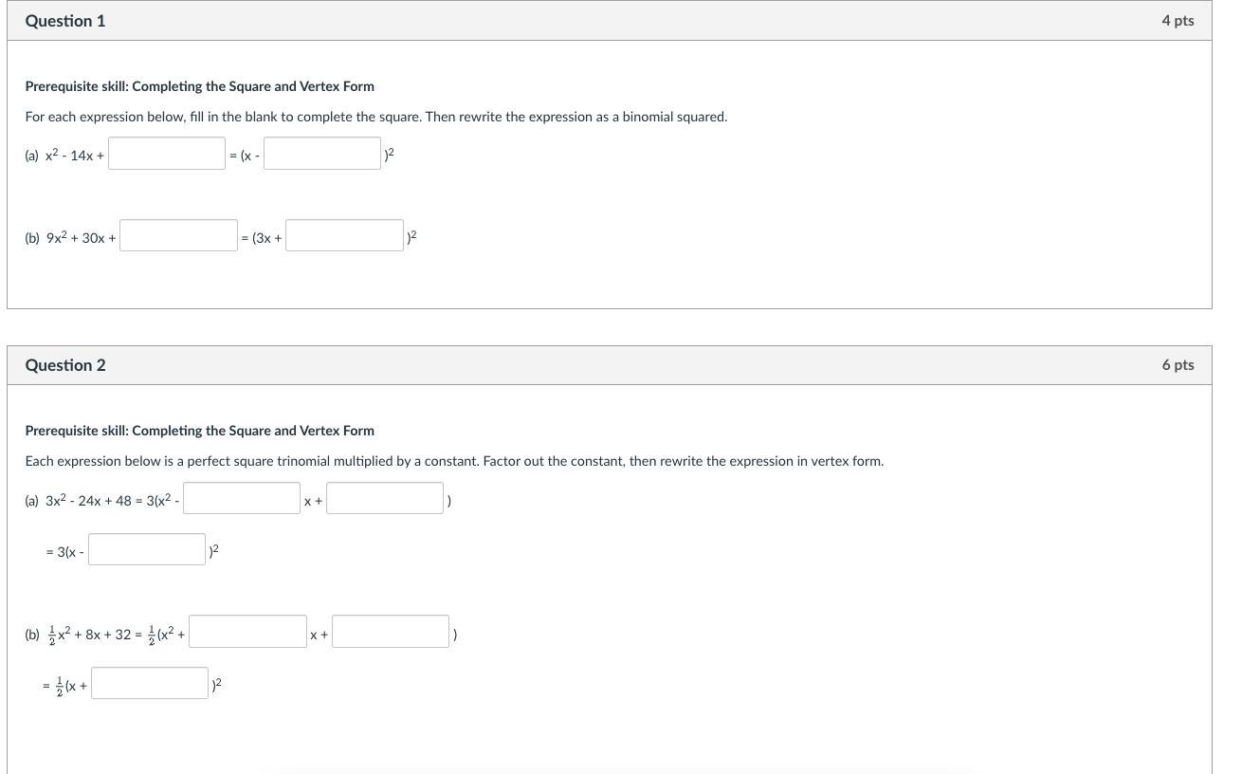Click the 3x² - 24x + 48 expression text
The height and width of the screenshot is (774, 1242).
(88, 501)
